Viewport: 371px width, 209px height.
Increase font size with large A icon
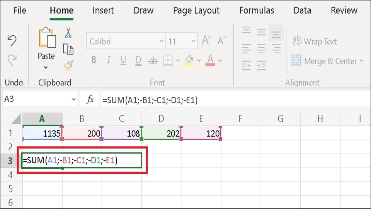click(x=206, y=40)
